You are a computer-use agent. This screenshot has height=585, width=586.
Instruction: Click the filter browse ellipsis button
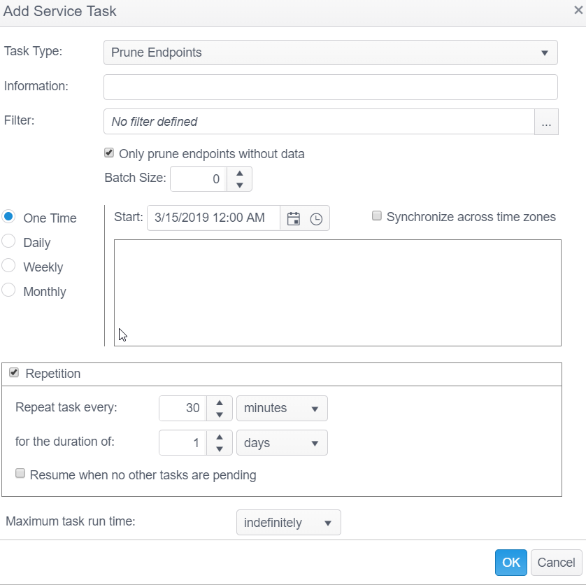pyautogui.click(x=546, y=122)
